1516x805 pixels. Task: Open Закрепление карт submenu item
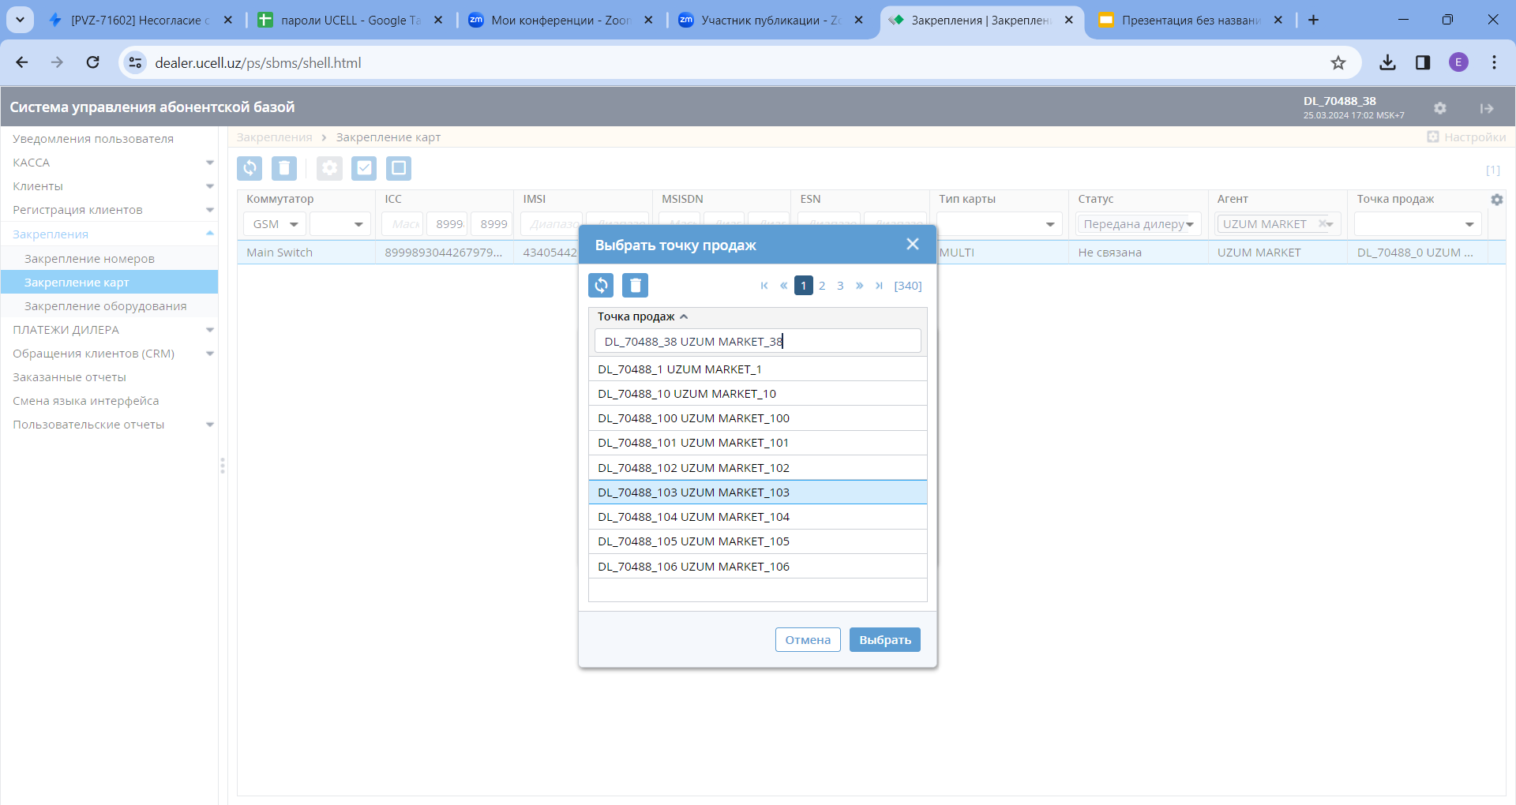[x=110, y=283]
